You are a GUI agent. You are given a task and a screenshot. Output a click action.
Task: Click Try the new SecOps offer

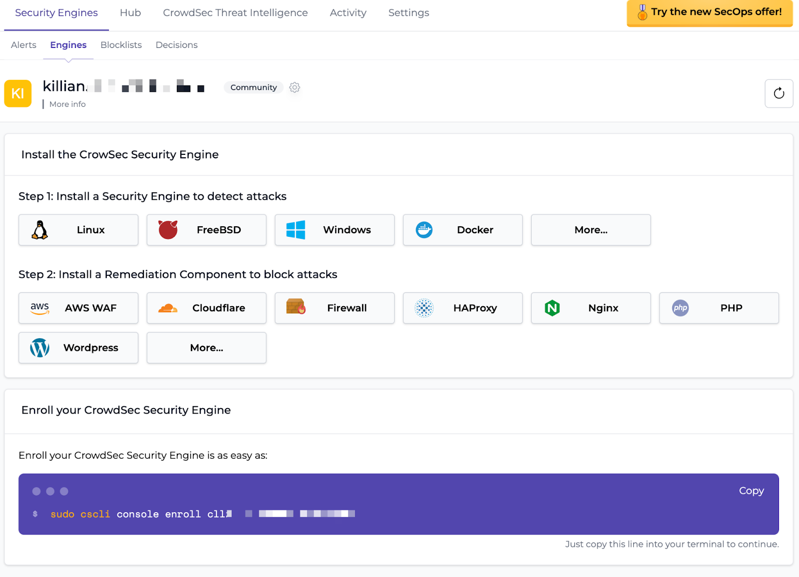click(710, 13)
